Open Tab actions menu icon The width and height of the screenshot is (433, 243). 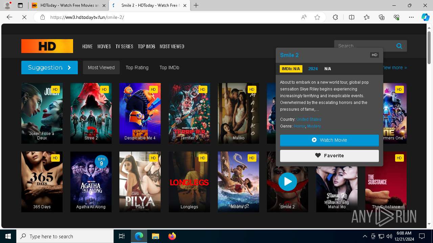[x=20, y=5]
